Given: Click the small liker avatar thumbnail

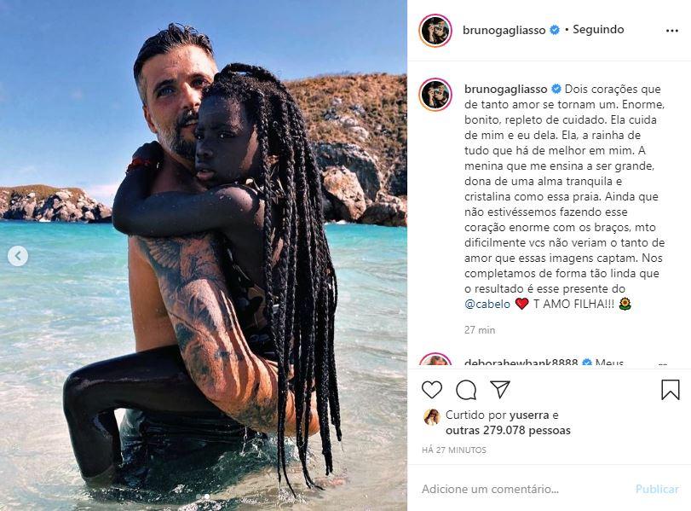Looking at the screenshot, I should [x=431, y=417].
